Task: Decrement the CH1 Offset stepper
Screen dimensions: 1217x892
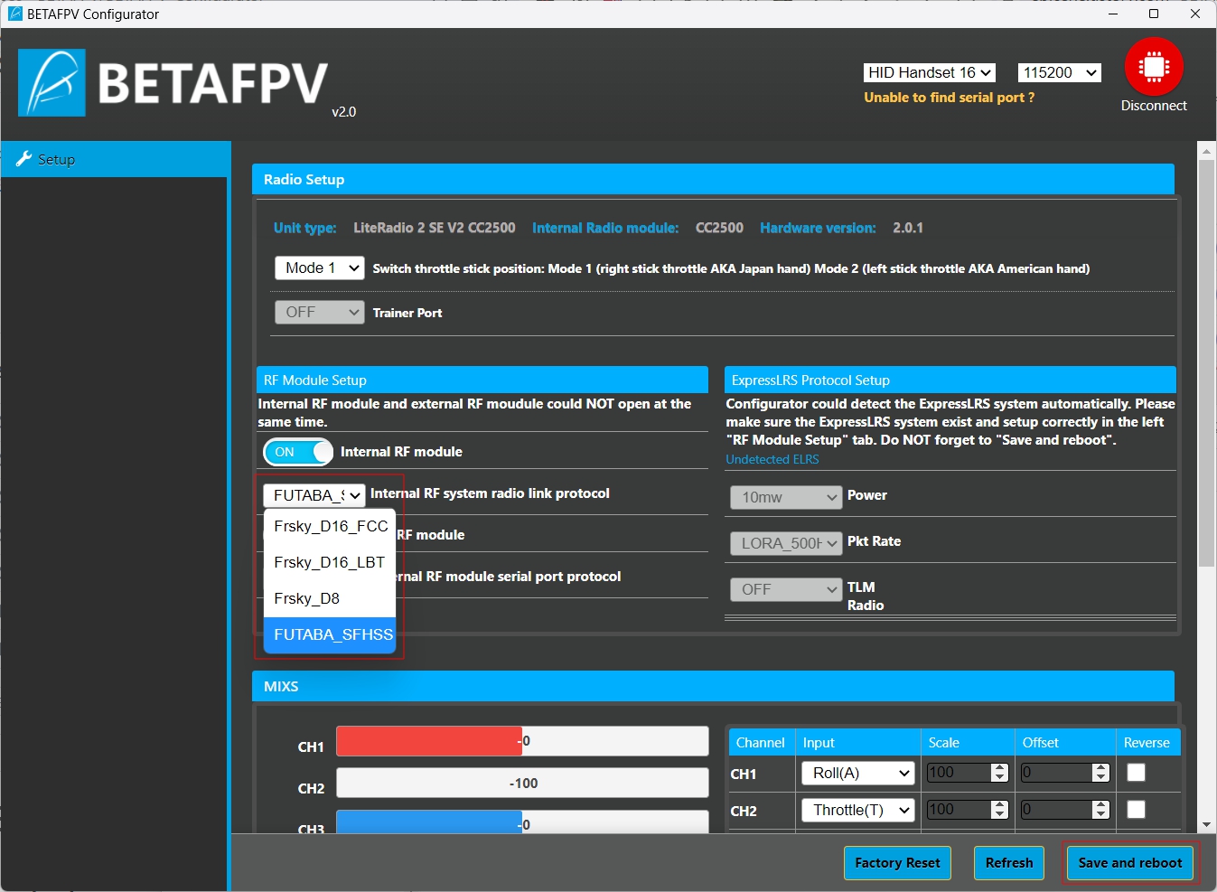Action: click(1100, 777)
